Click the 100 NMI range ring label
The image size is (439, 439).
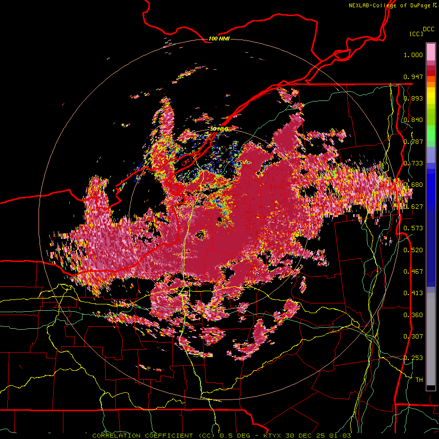pos(219,39)
